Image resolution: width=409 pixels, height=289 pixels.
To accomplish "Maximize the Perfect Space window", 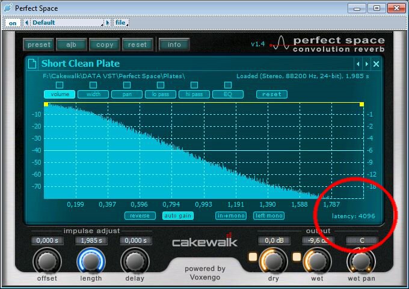I will pyautogui.click(x=377, y=8).
